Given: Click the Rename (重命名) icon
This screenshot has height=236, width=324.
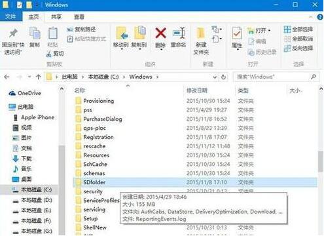Looking at the screenshot, I should 179,33.
